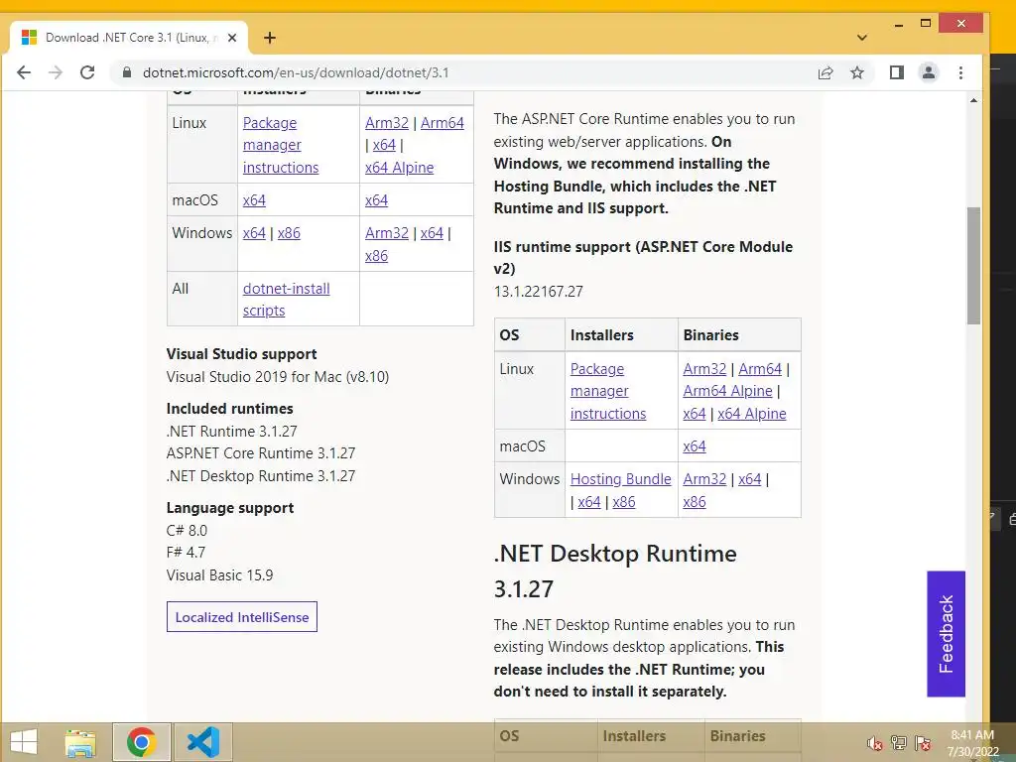Go back to previous page in Chrome
Screen dimensions: 1016x762
pyautogui.click(x=24, y=72)
